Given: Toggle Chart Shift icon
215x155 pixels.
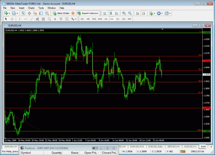Looking at the screenshot, I should pos(144,13).
